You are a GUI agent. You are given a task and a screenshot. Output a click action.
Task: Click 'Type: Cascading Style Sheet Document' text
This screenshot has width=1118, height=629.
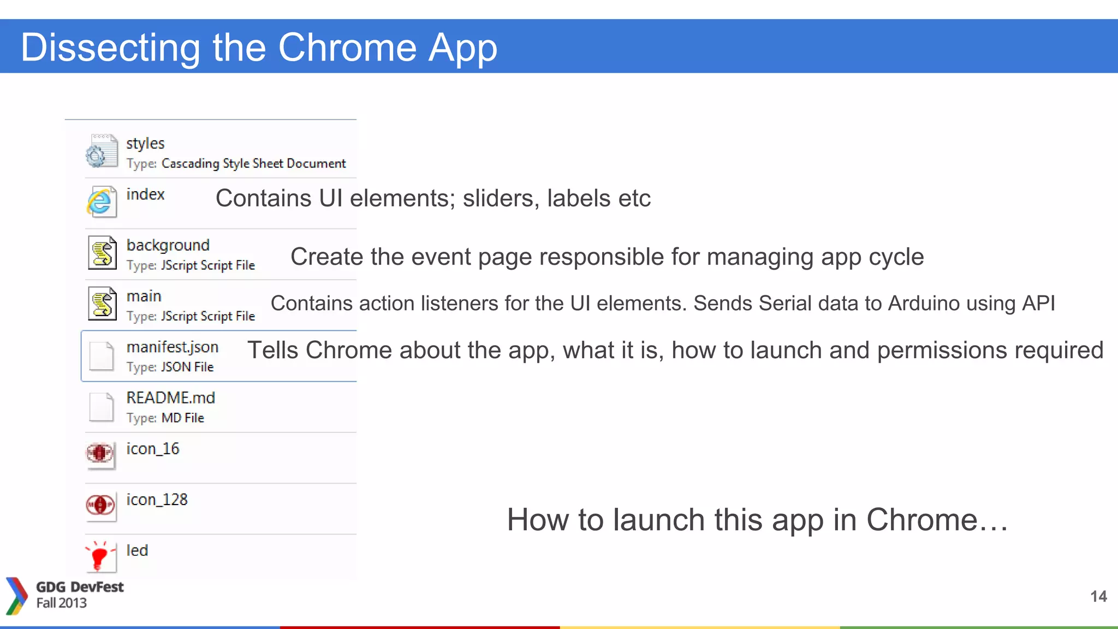[x=236, y=164]
